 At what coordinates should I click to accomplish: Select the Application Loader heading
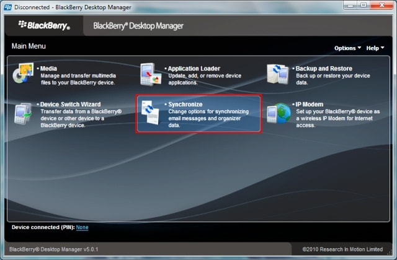point(194,69)
